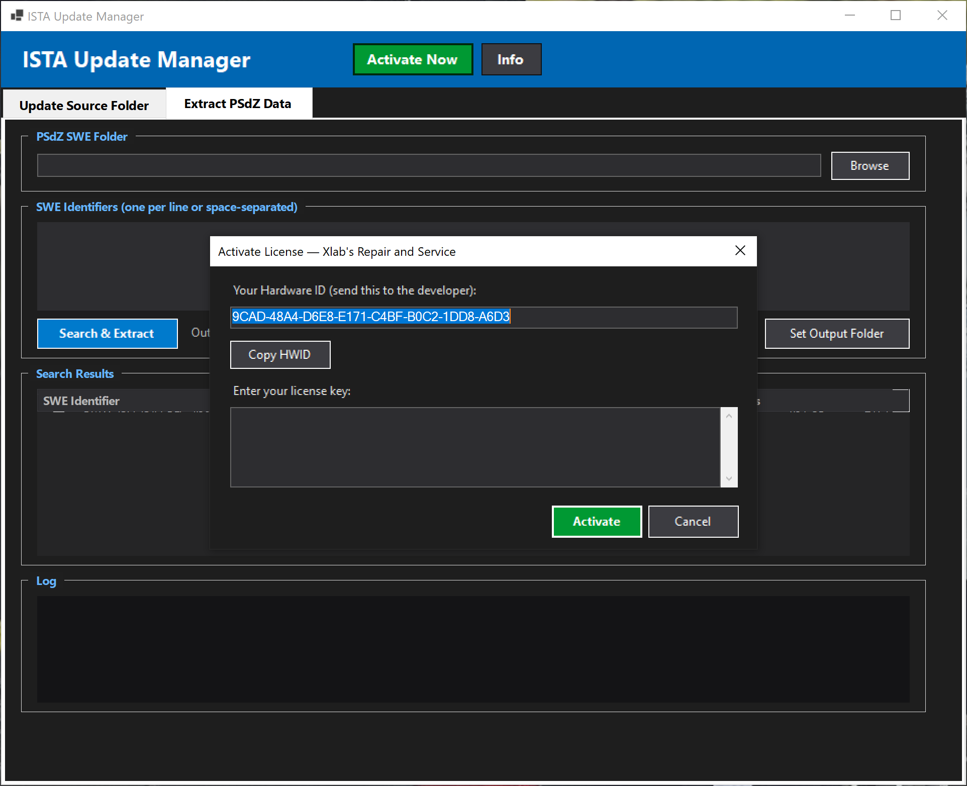Start Search & Extract
Viewport: 967px width, 786px height.
(107, 333)
